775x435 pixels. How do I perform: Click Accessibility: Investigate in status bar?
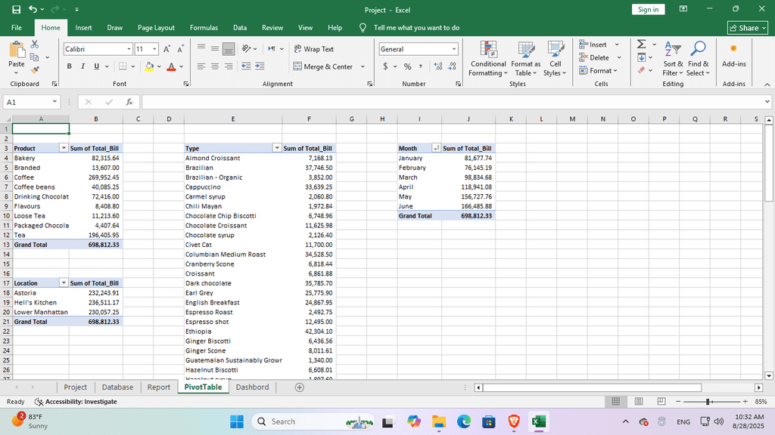(79, 402)
